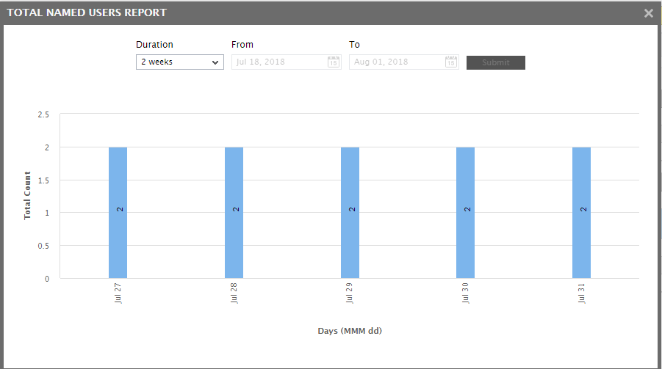Click the Jul 31 x-axis label
Image resolution: width=662 pixels, height=369 pixels.
pyautogui.click(x=581, y=293)
